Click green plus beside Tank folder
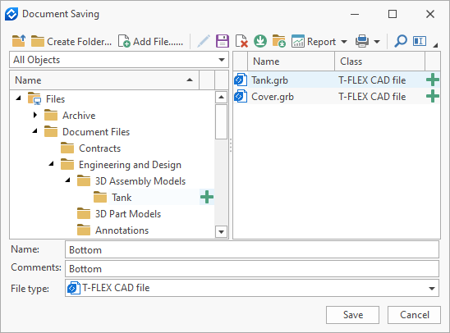Viewport: 450px width, 333px height. 207,197
